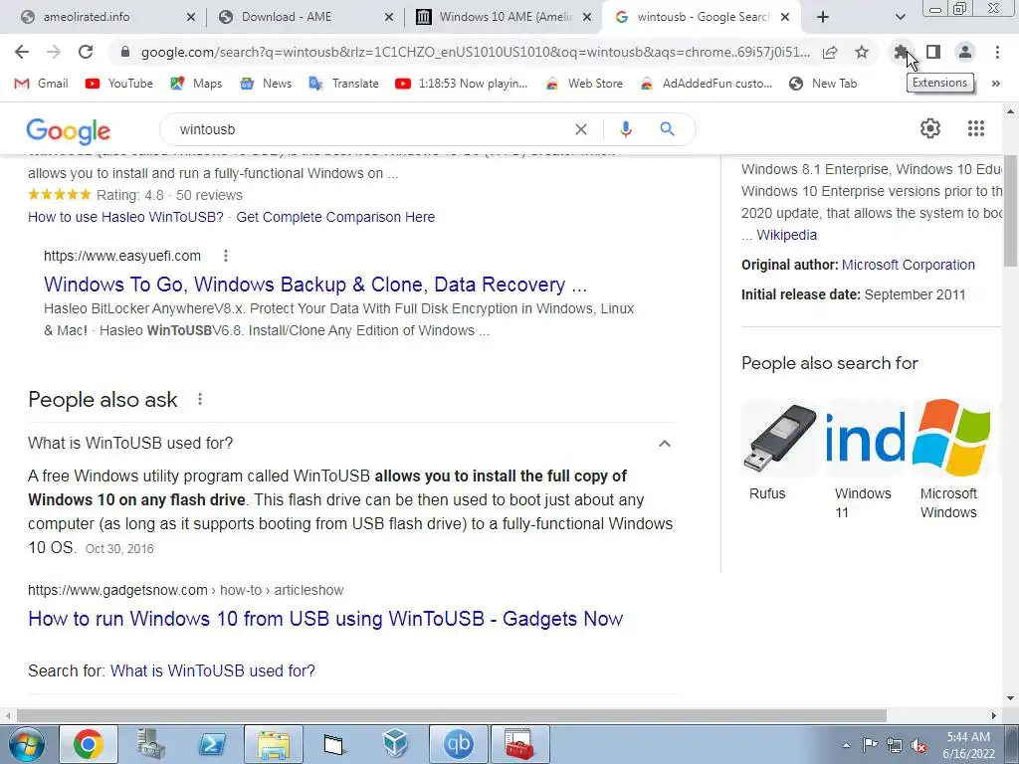Go back to the previous page
Image resolution: width=1019 pixels, height=764 pixels.
tap(22, 52)
